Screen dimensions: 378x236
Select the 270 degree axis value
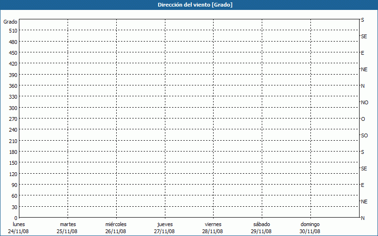pos(13,119)
